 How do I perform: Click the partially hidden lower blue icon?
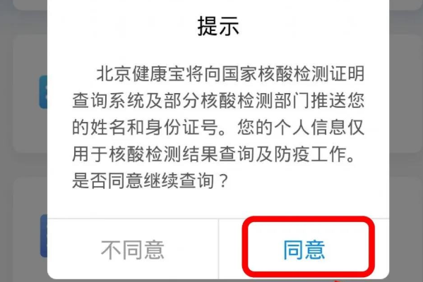tap(44, 235)
